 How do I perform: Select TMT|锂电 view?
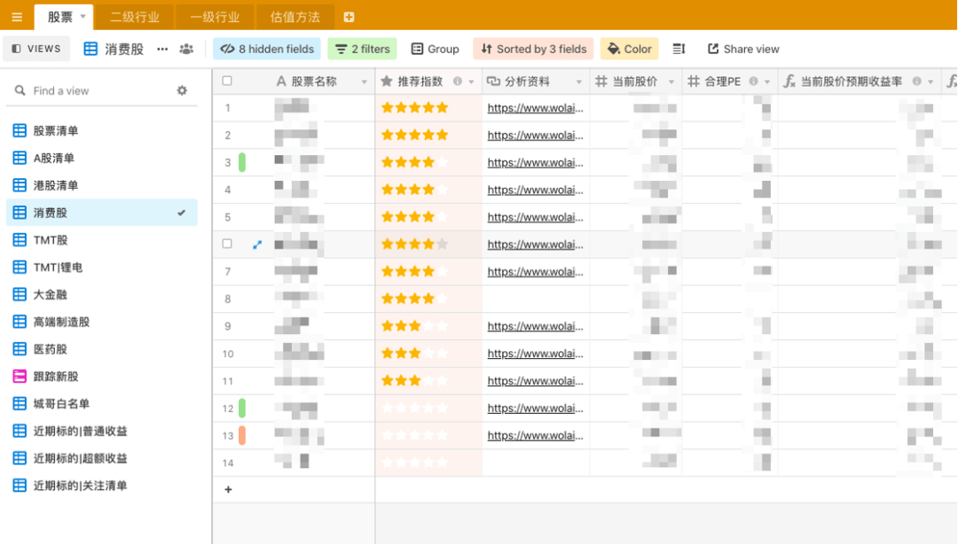click(x=102, y=268)
